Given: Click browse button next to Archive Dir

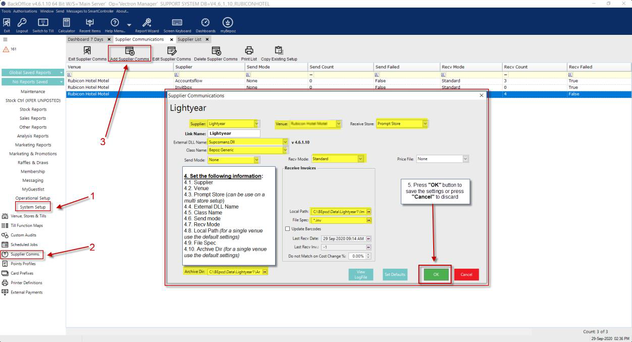Looking at the screenshot, I should click(x=265, y=272).
